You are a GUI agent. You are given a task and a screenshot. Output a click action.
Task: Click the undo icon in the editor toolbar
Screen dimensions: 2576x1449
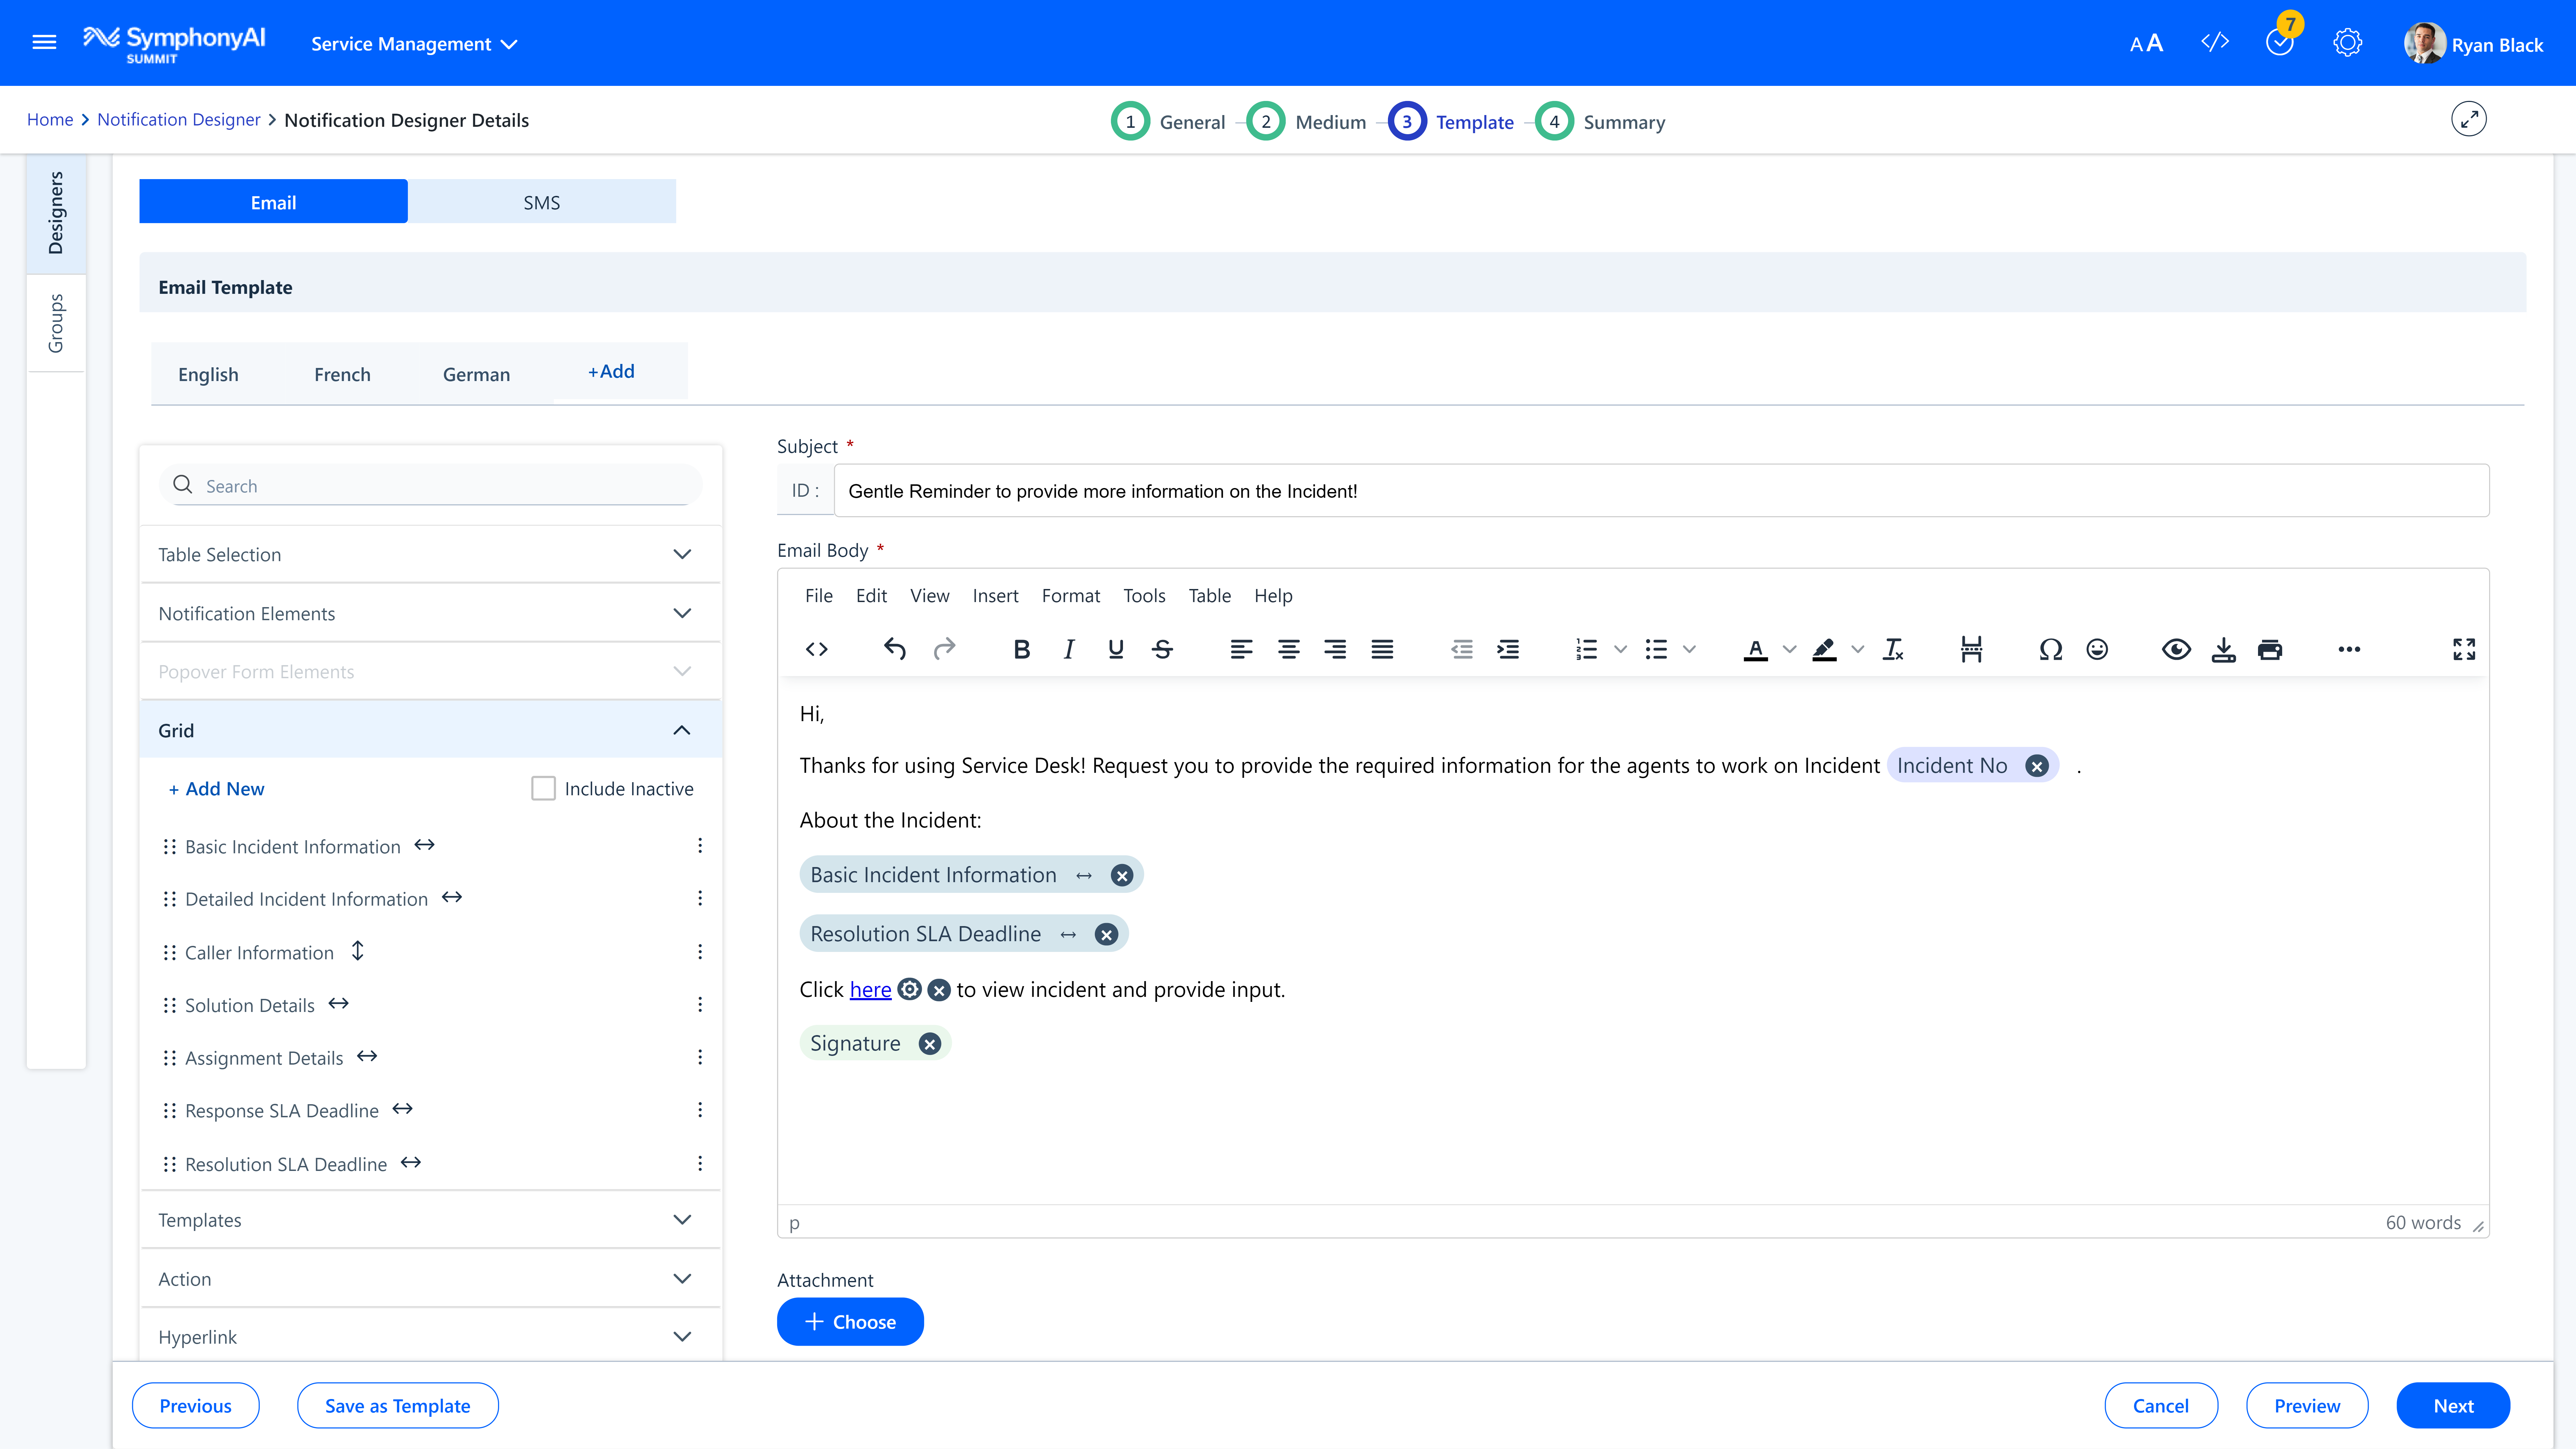[x=894, y=649]
